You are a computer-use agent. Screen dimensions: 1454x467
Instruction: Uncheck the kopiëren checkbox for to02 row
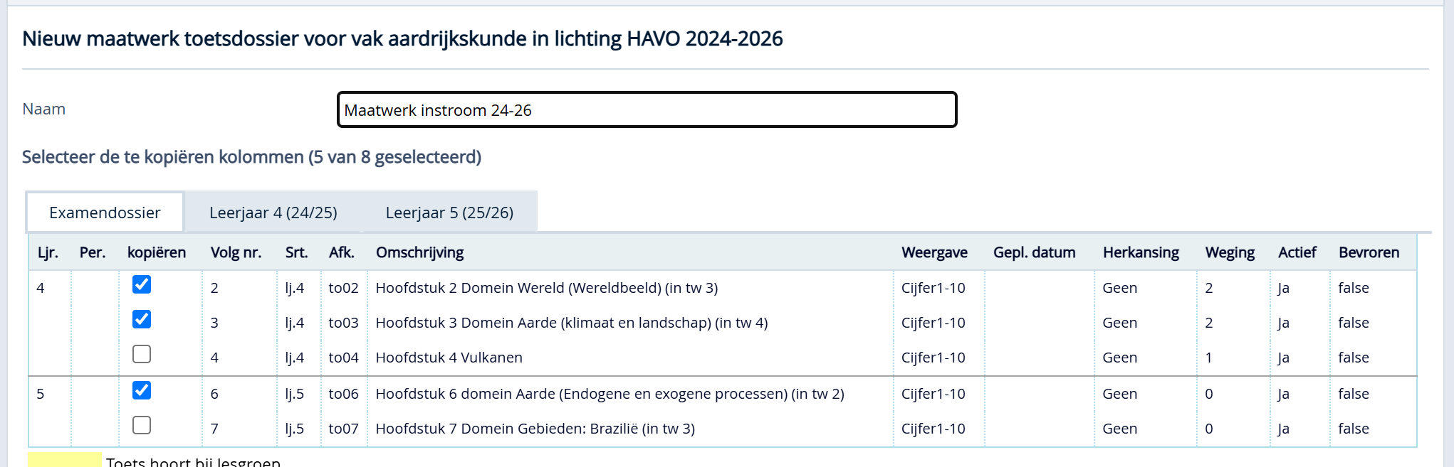(142, 285)
